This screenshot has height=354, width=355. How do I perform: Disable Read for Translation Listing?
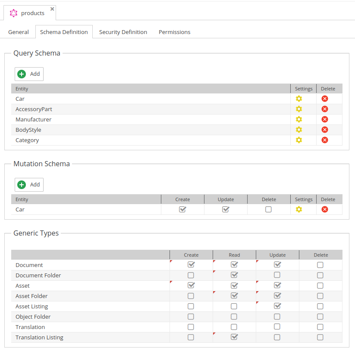[x=234, y=337]
